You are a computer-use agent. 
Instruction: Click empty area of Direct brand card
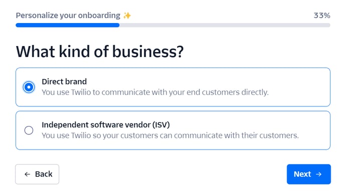(299, 87)
